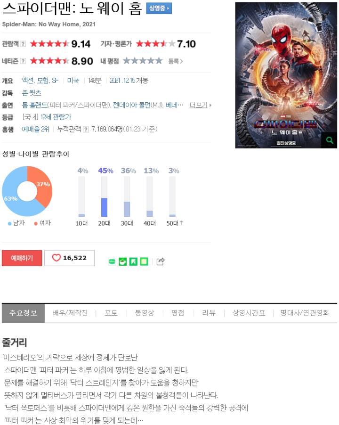Viewport: 339px width, 425px height.
Task: Share to Naver Cafe coffee cup icon
Action: pos(123,262)
